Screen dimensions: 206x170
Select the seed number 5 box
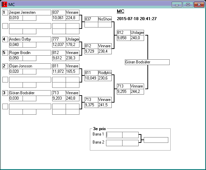click(x=5, y=53)
